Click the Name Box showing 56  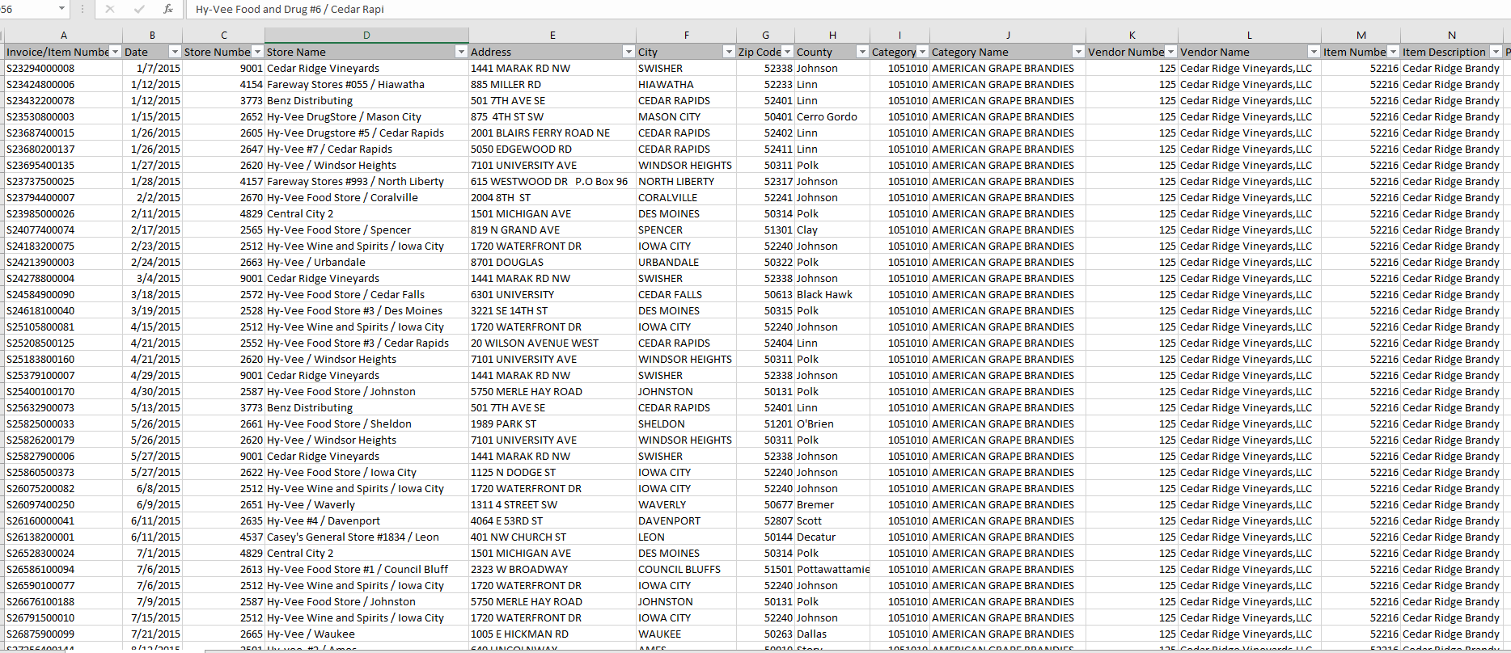[x=28, y=9]
